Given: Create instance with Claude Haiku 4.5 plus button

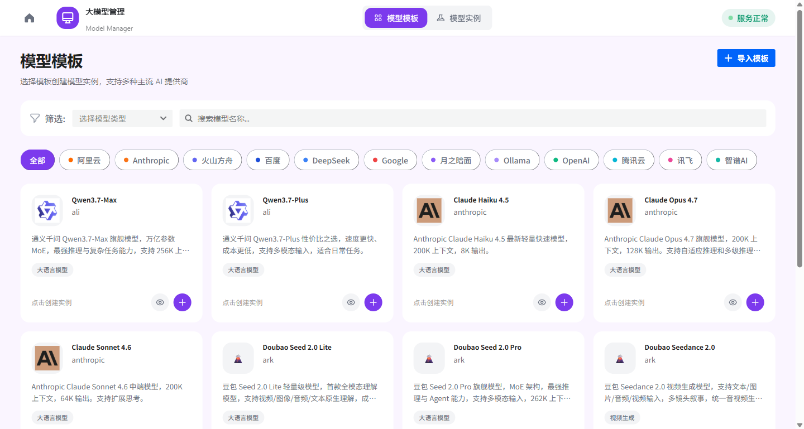Looking at the screenshot, I should [564, 302].
